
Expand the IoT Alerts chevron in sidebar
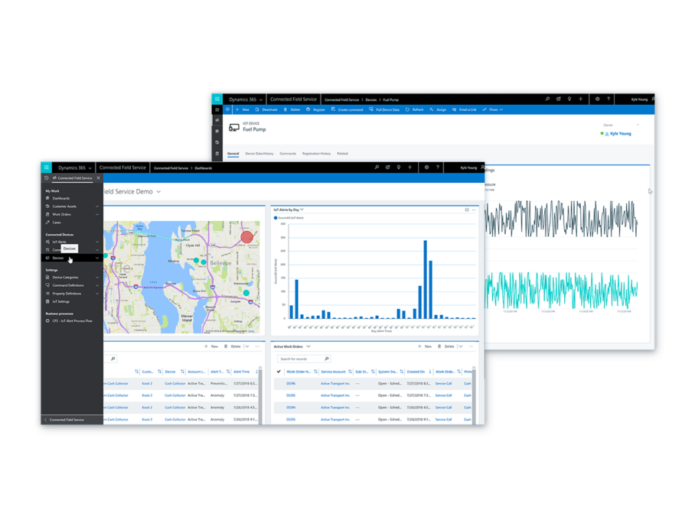tap(97, 242)
